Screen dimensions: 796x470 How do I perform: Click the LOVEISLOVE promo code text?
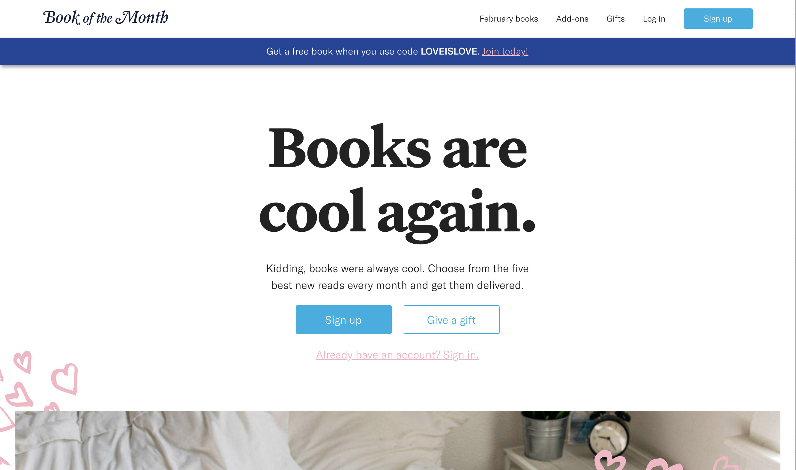[449, 51]
